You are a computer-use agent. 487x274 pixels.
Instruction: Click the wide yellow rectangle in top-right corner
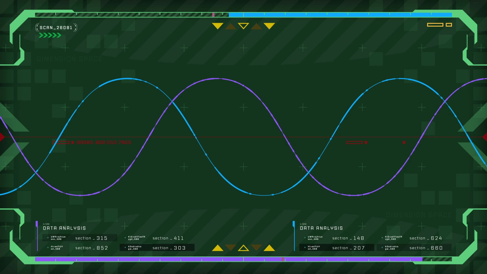click(x=435, y=25)
